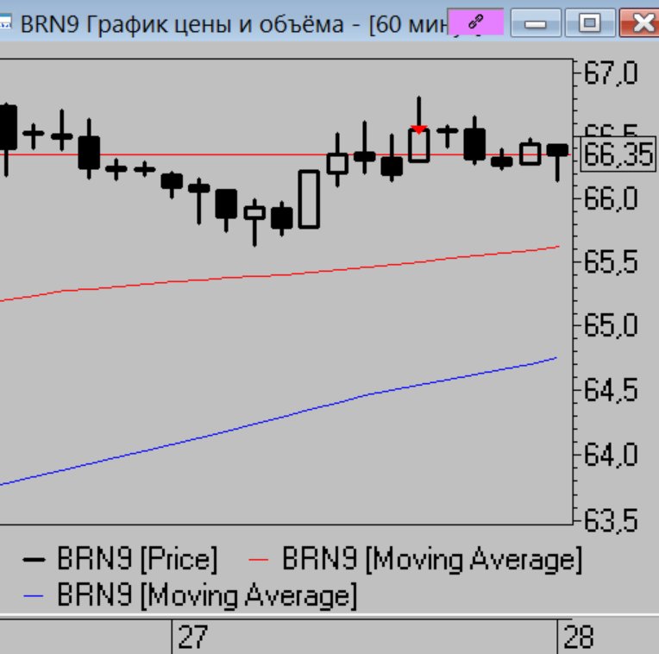
Task: Click the chain link icon in the title bar
Action: point(474,23)
